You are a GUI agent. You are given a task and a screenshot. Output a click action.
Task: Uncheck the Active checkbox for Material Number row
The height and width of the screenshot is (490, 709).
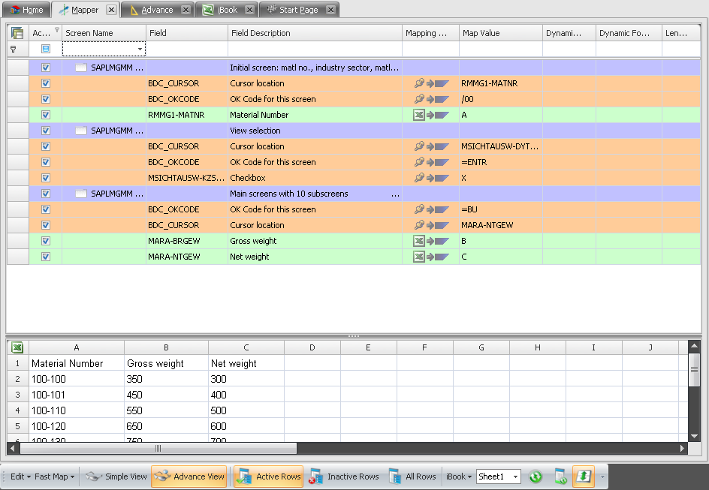[46, 115]
